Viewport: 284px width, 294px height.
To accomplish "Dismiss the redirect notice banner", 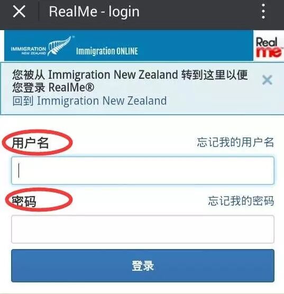I will click(x=267, y=80).
